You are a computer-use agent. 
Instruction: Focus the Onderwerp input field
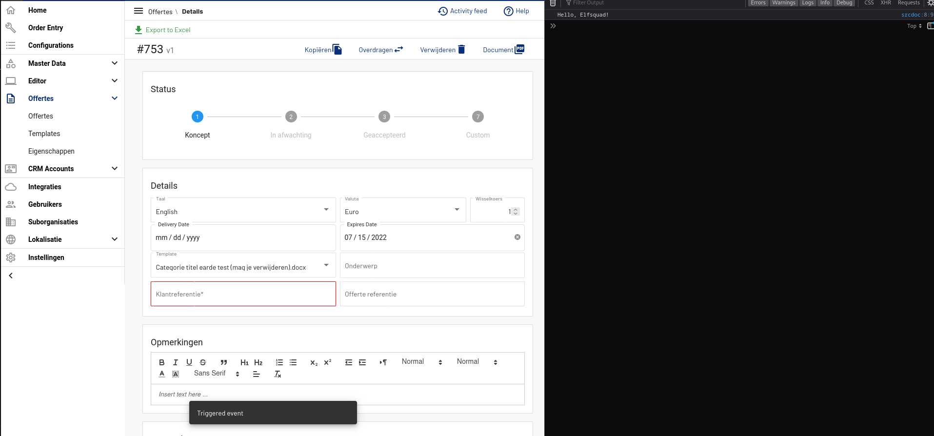click(x=432, y=266)
